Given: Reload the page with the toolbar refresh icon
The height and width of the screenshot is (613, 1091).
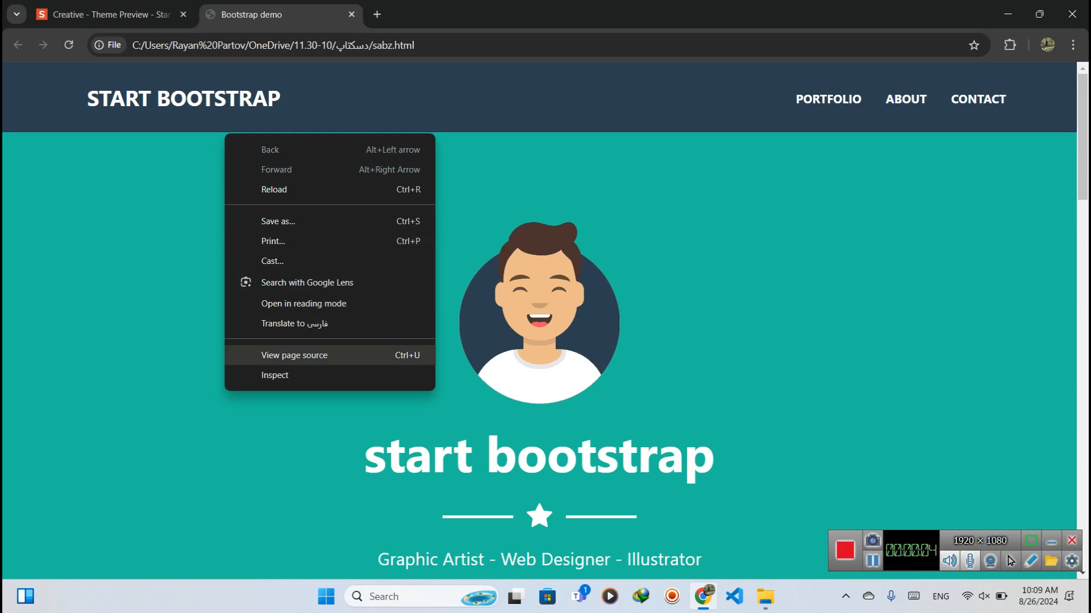Looking at the screenshot, I should [x=69, y=45].
